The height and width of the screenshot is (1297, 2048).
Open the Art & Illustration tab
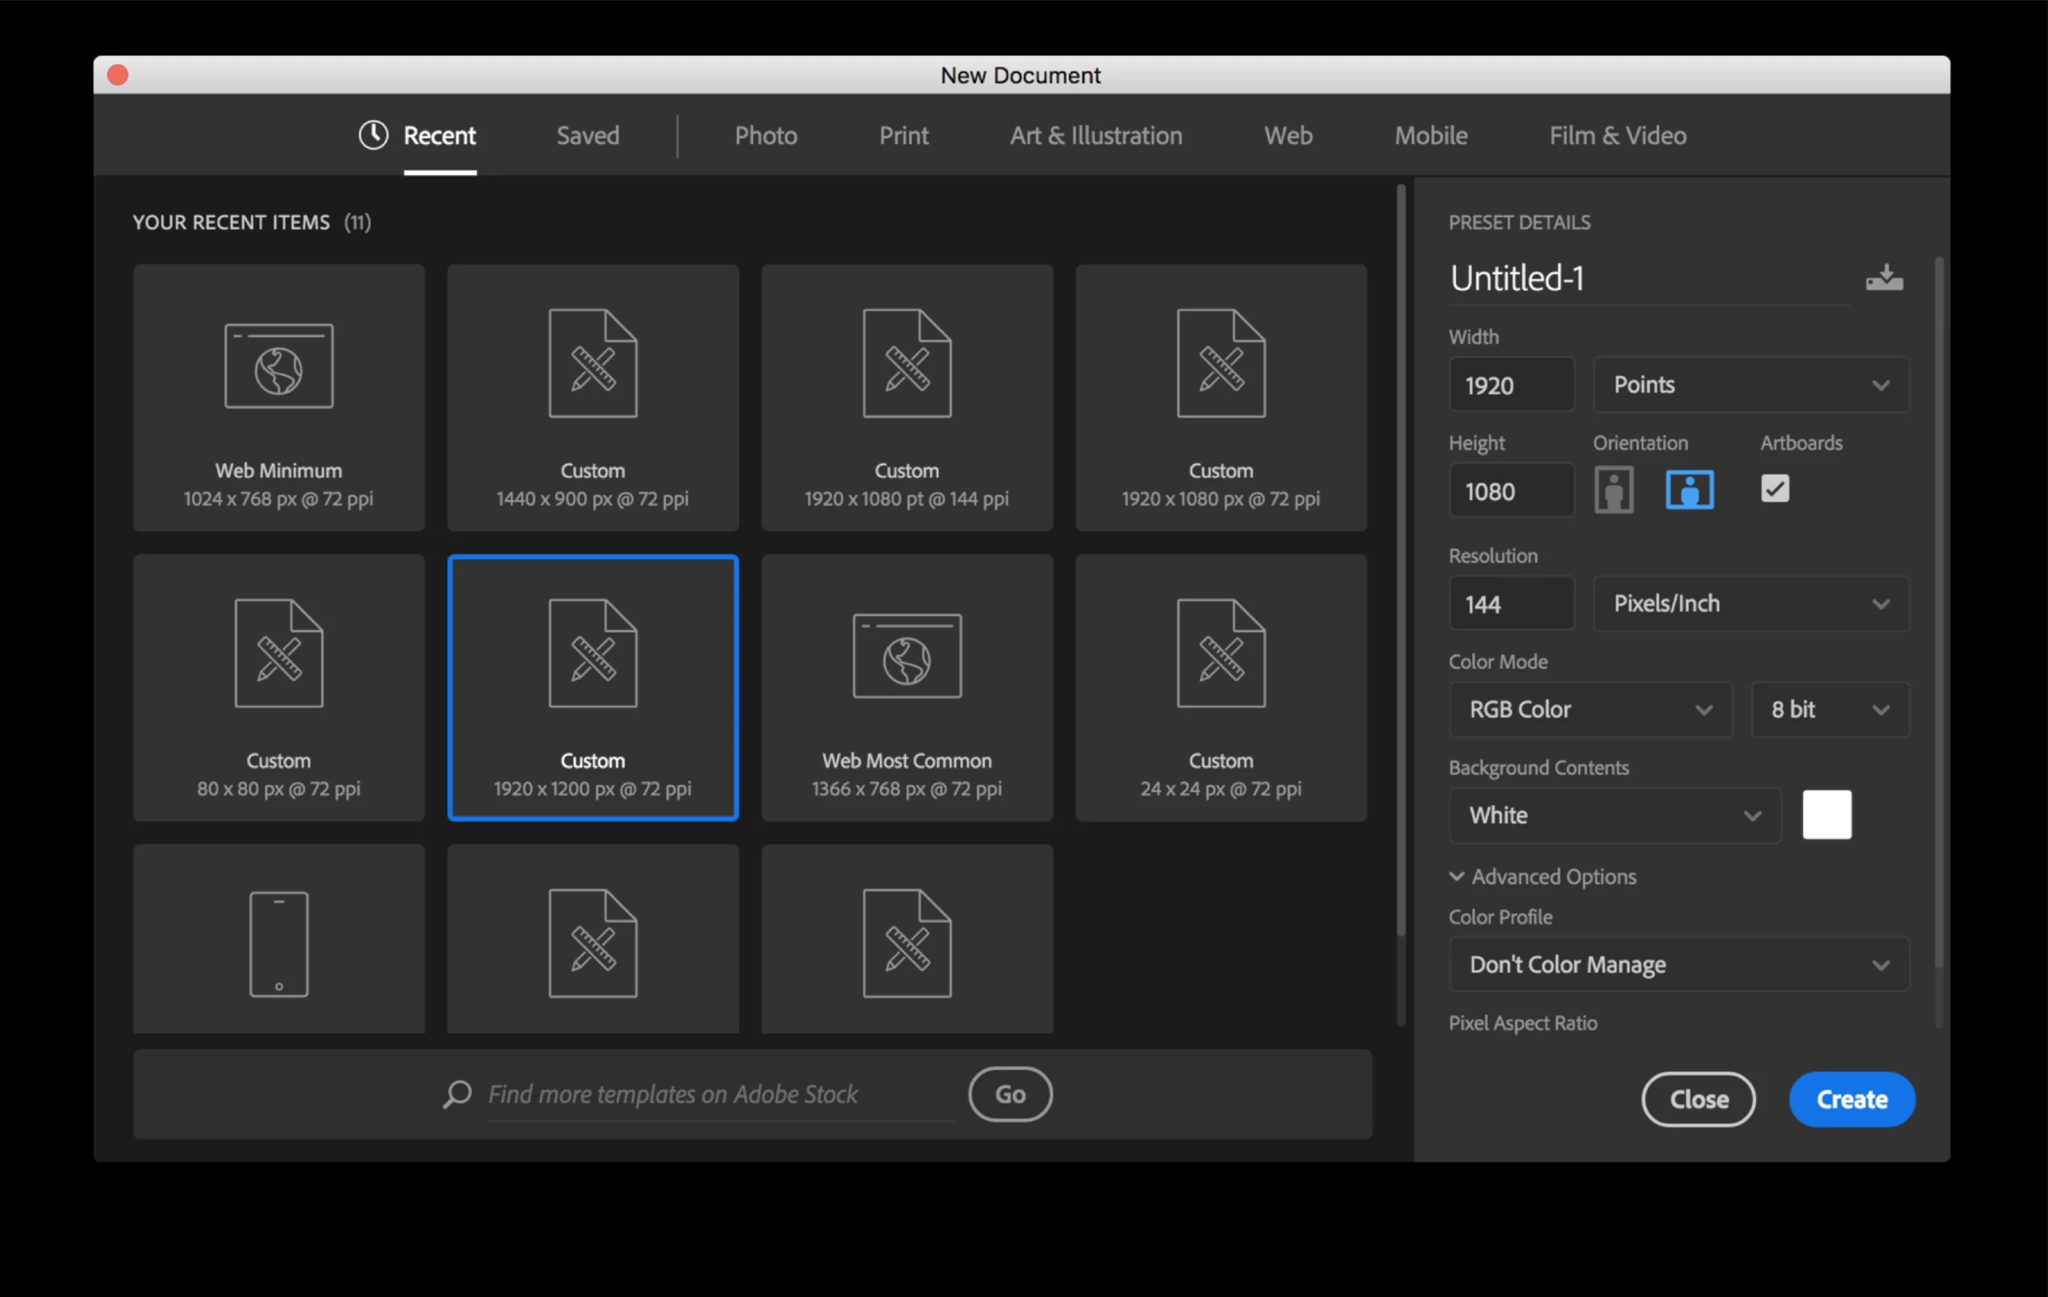coord(1095,135)
